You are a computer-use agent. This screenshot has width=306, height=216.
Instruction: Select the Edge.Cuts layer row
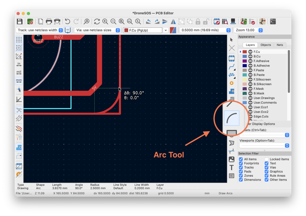pyautogui.click(x=263, y=117)
